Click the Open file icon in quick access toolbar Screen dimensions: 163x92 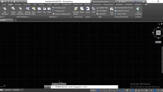tap(5, 2)
